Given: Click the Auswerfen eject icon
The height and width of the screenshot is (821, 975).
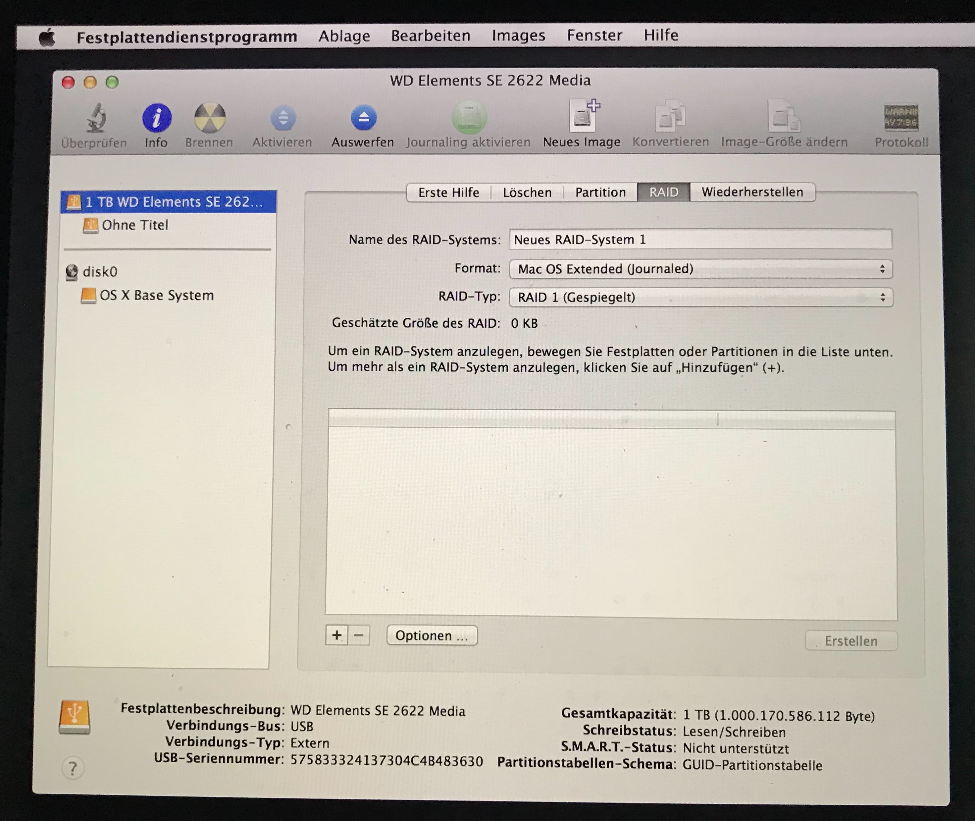Looking at the screenshot, I should [x=363, y=118].
